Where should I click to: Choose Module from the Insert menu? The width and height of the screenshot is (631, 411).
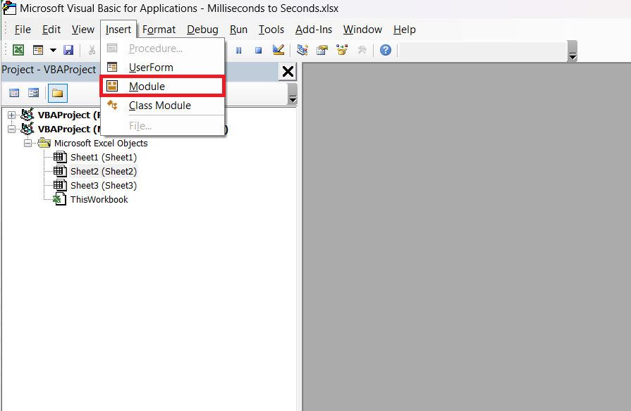click(x=163, y=87)
